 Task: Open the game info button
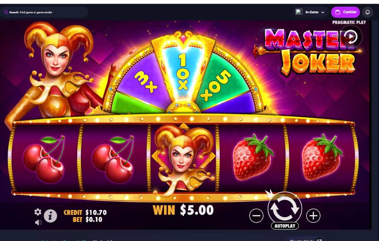click(51, 216)
